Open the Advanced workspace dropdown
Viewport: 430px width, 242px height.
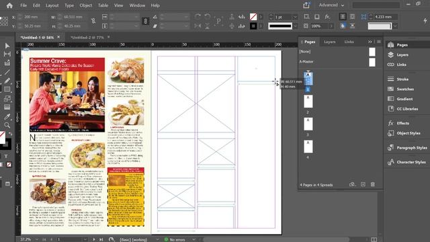tap(331, 5)
